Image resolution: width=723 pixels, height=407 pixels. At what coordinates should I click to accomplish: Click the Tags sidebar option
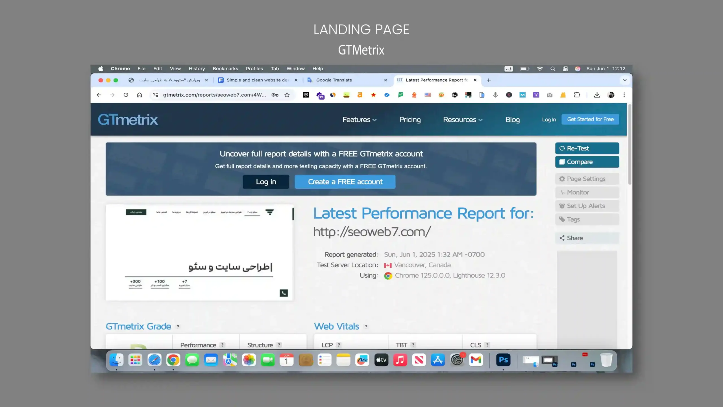tap(587, 219)
